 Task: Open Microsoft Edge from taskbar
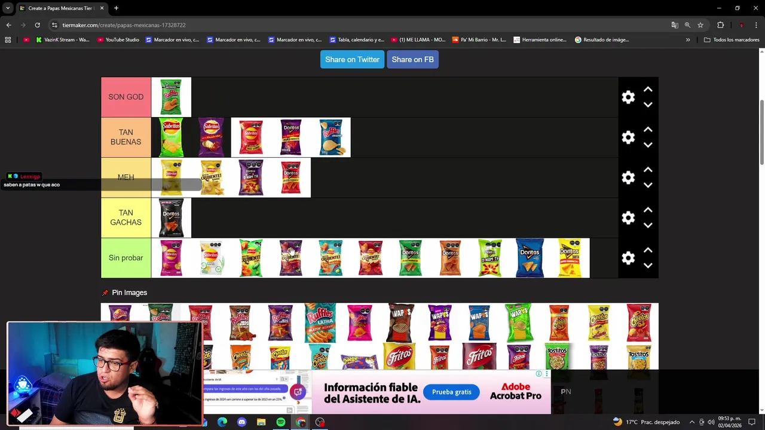coord(222,422)
